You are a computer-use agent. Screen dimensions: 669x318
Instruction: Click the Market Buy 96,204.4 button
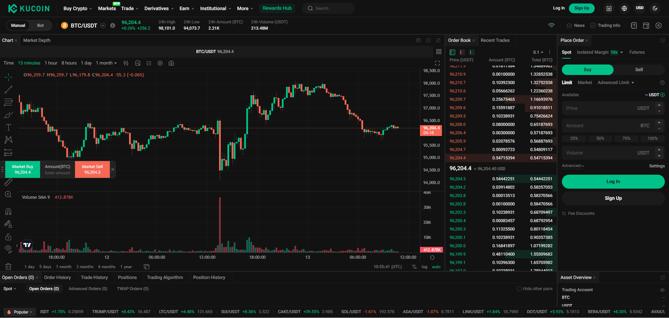tap(23, 169)
